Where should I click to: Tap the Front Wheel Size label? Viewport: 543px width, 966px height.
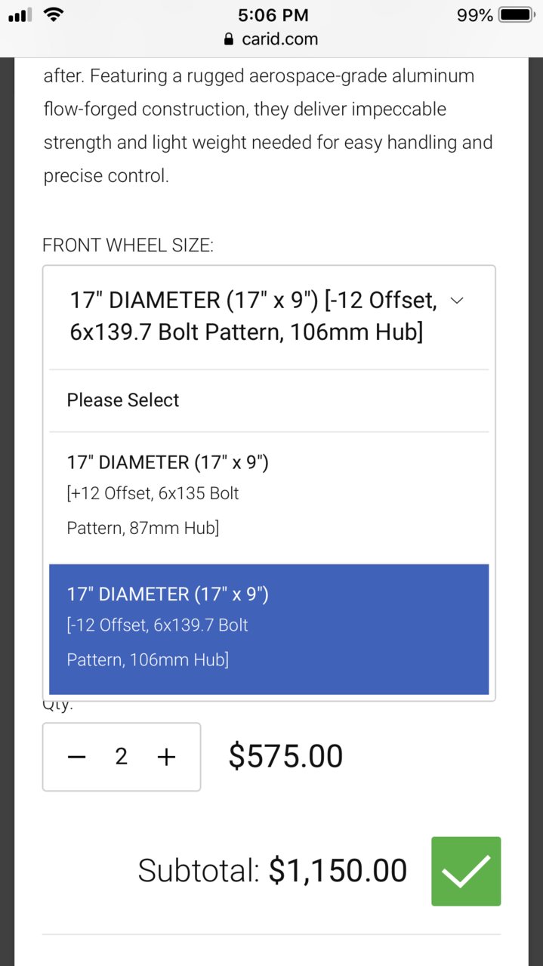[x=128, y=245]
